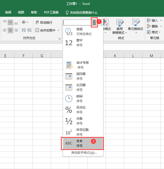Expand the 插入 dropdown arrow
Viewport: 164px width, 169px height.
point(161,20)
